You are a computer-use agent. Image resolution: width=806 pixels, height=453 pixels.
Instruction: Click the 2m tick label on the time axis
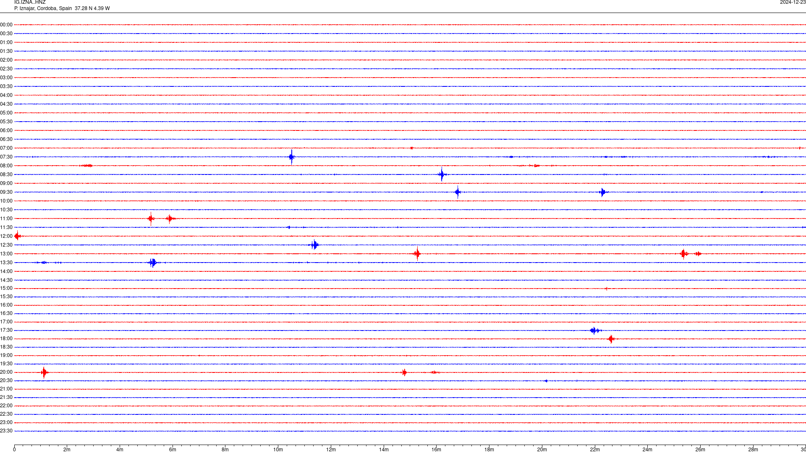67,450
